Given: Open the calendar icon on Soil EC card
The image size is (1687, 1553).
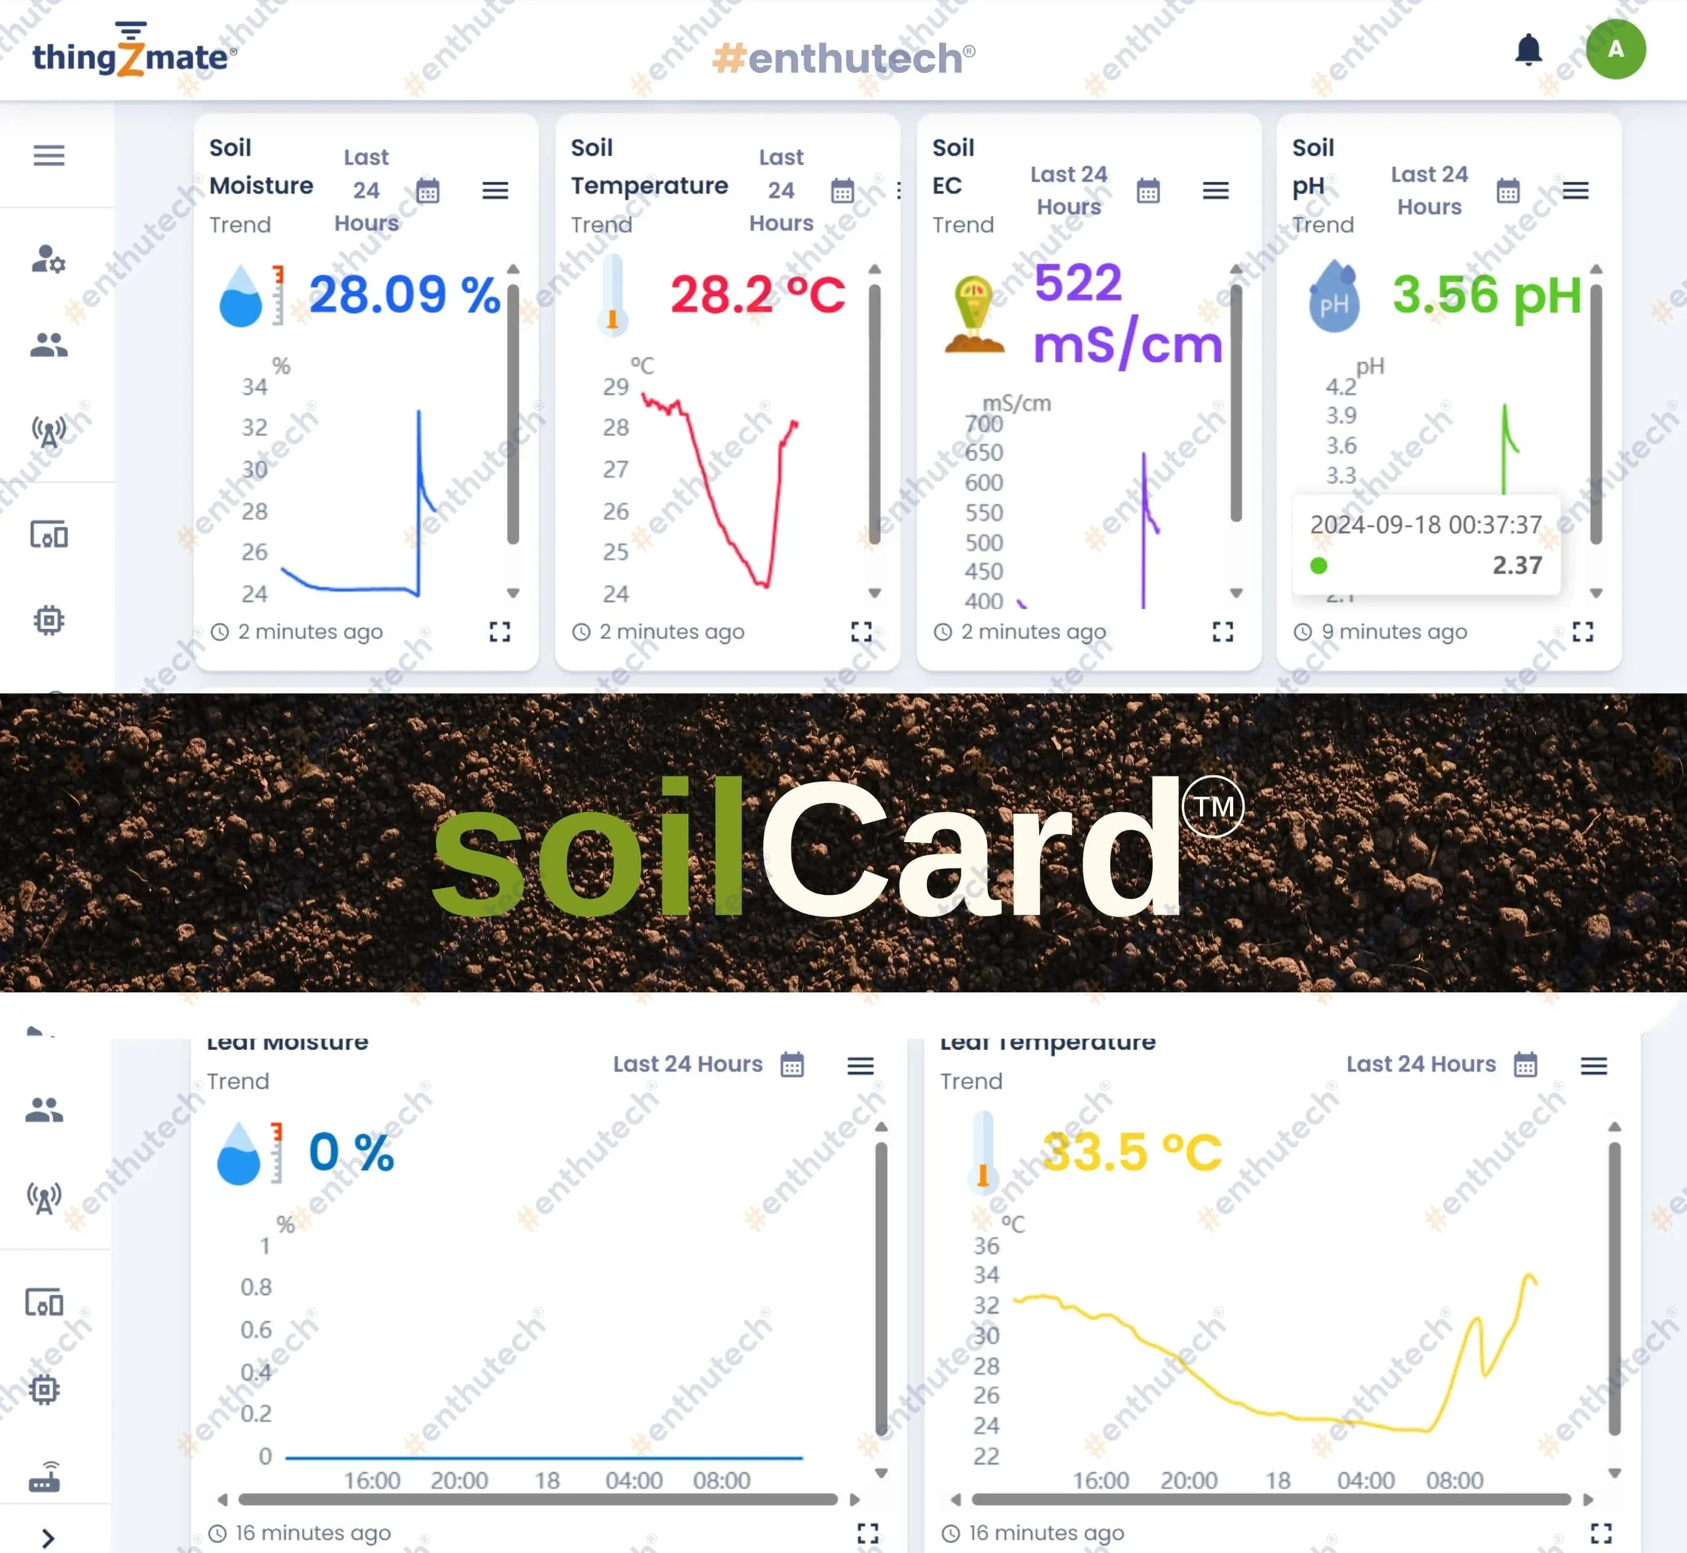Looking at the screenshot, I should tap(1148, 191).
